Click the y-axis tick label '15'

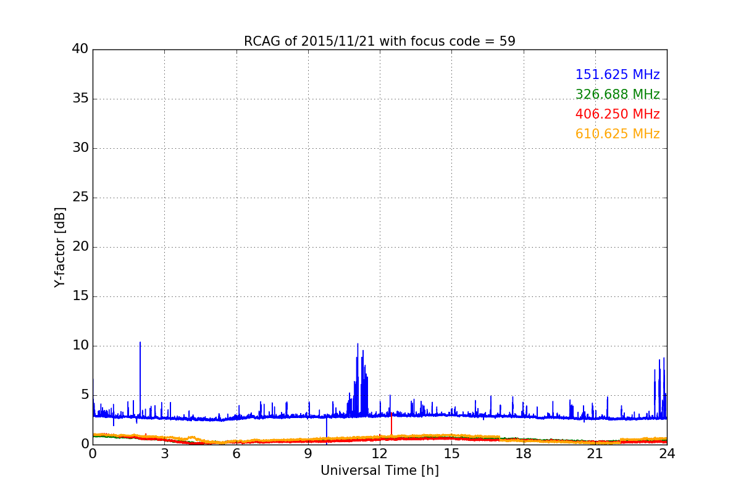pos(80,296)
